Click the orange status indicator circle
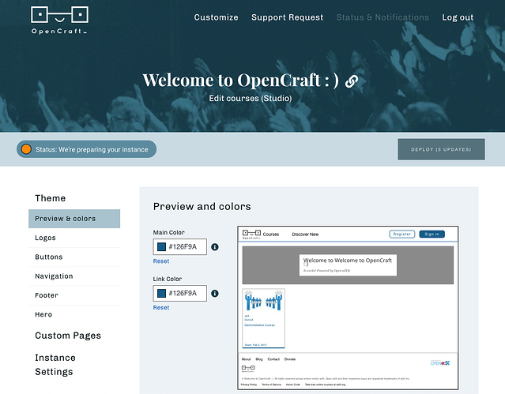This screenshot has width=505, height=394. pyautogui.click(x=26, y=149)
